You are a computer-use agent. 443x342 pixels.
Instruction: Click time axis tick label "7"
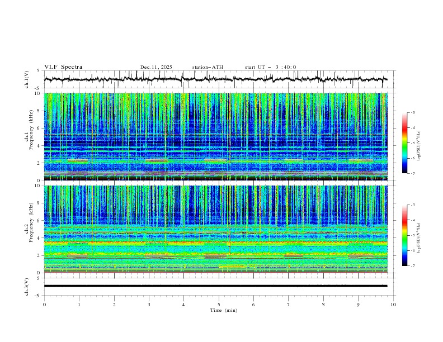click(x=289, y=305)
